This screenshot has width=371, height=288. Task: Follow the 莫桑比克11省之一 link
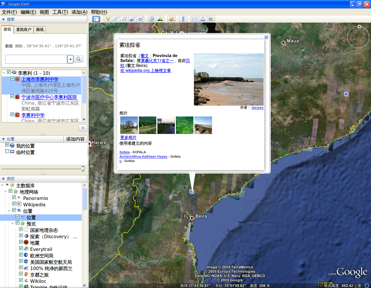click(157, 61)
